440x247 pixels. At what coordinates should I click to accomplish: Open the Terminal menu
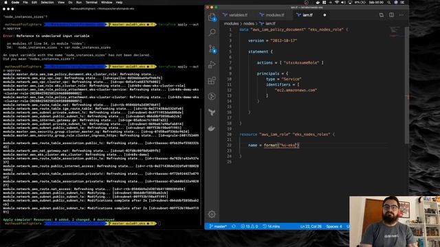point(91,2)
